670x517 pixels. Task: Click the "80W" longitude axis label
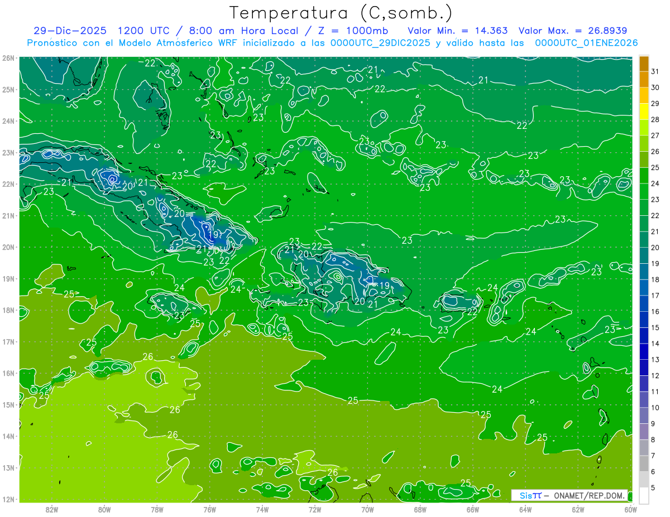pos(104,509)
